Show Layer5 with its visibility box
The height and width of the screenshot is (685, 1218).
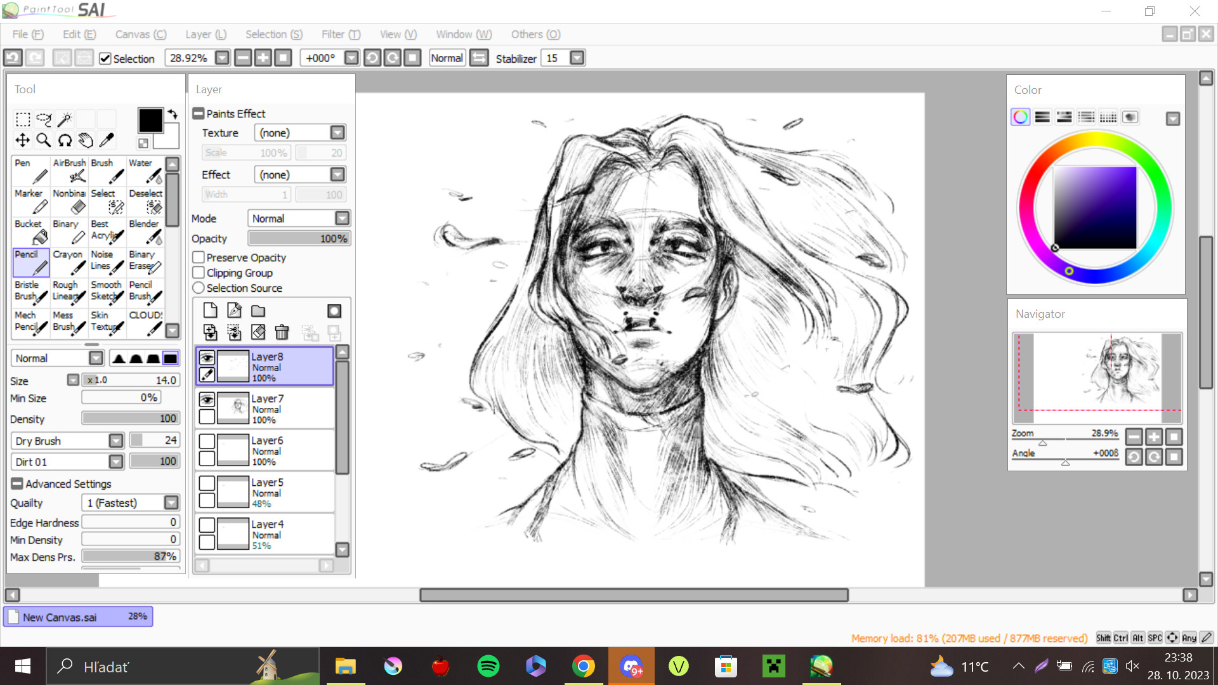(x=207, y=483)
